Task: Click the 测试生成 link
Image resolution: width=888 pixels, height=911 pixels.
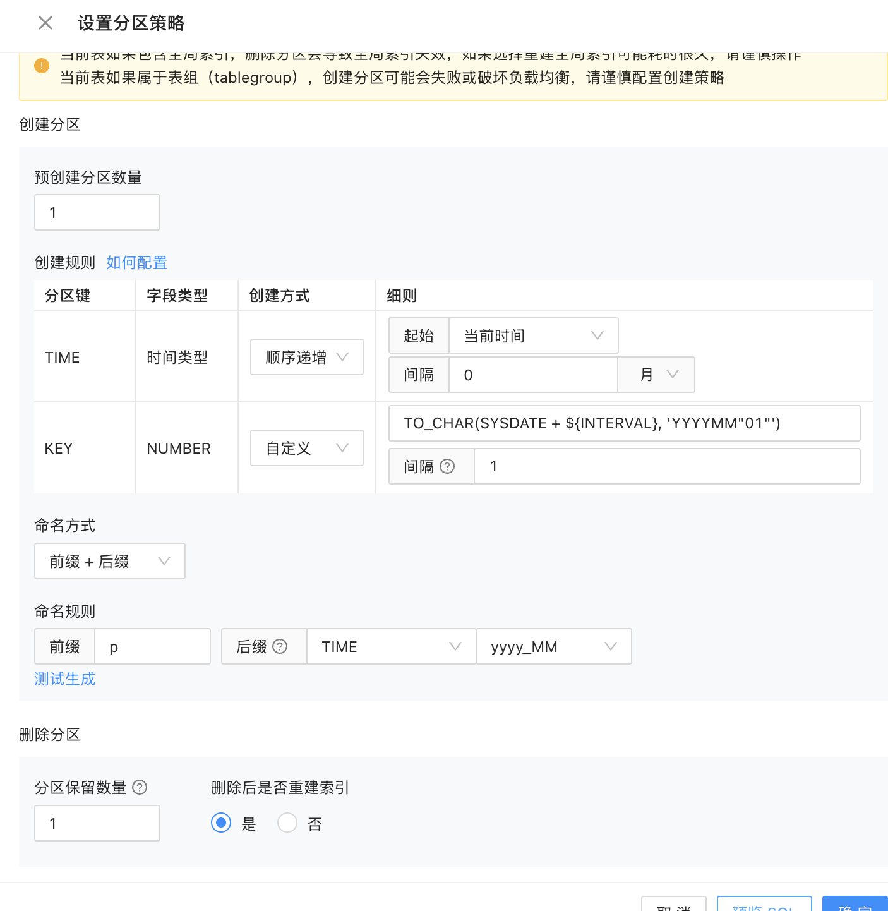Action: click(x=65, y=679)
